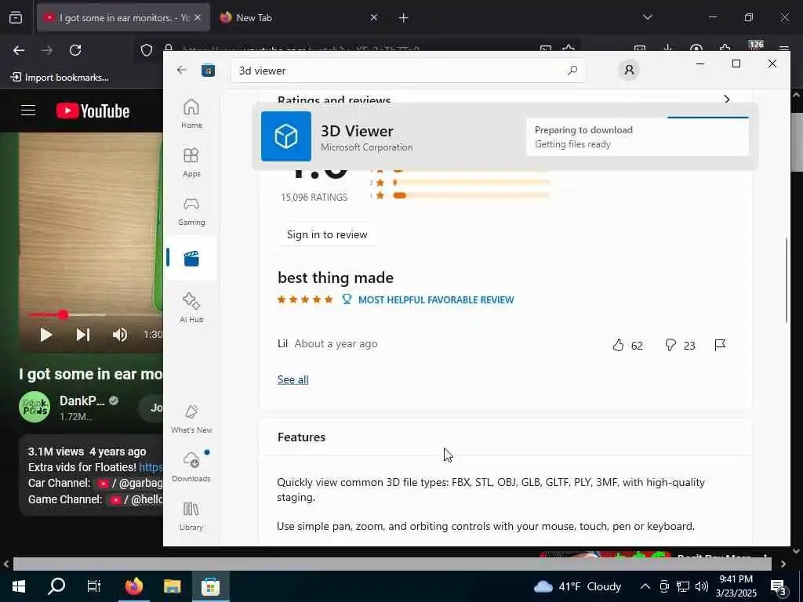Screen dimensions: 803x602
Task: Reload the Firefox page
Action: pos(75,50)
